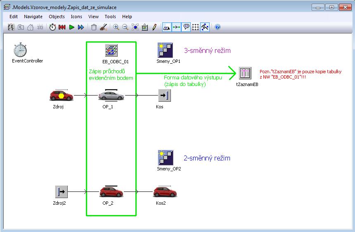Select the Smeny_OP2 shift calendar icon

pos(166,158)
